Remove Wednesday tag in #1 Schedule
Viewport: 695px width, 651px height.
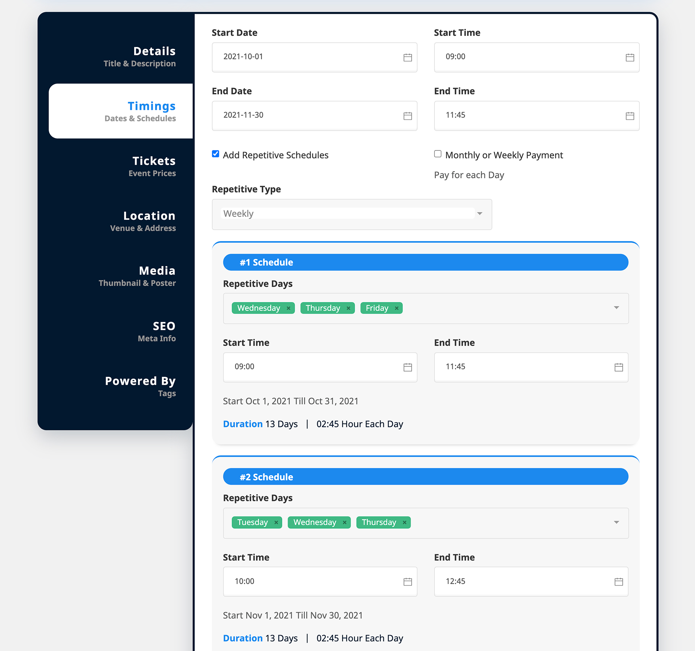(288, 308)
